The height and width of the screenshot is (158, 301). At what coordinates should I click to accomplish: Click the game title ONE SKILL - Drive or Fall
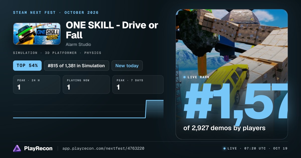click(x=112, y=30)
